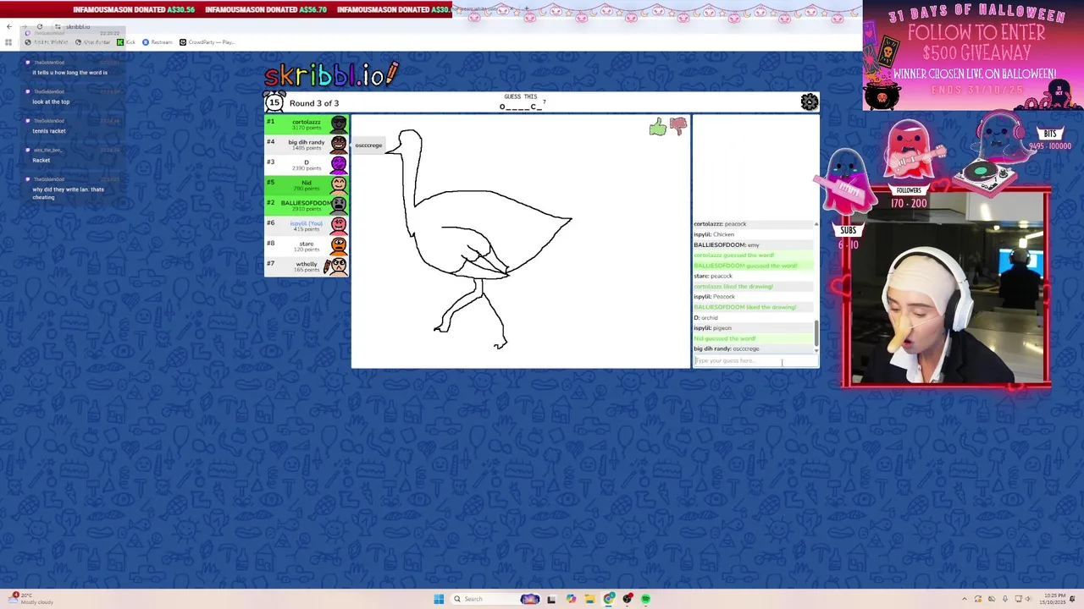Like the drawing with thumbs up
The width and height of the screenshot is (1084, 609).
click(x=658, y=128)
